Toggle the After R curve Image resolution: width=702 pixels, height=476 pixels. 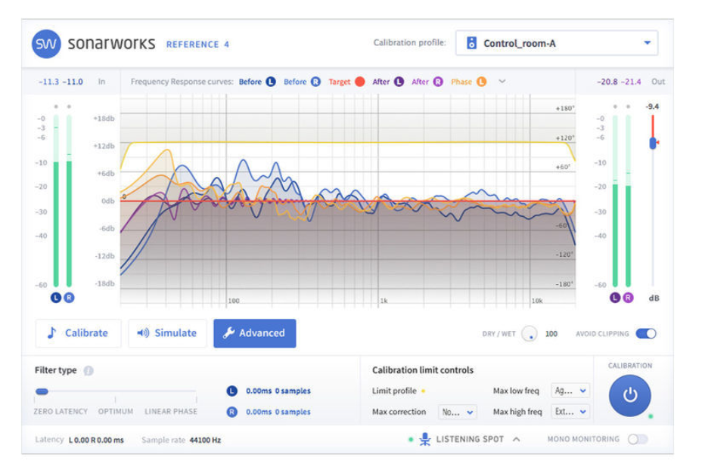438,82
